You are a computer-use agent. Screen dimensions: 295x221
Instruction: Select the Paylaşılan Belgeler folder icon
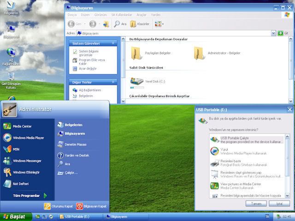tap(136, 53)
